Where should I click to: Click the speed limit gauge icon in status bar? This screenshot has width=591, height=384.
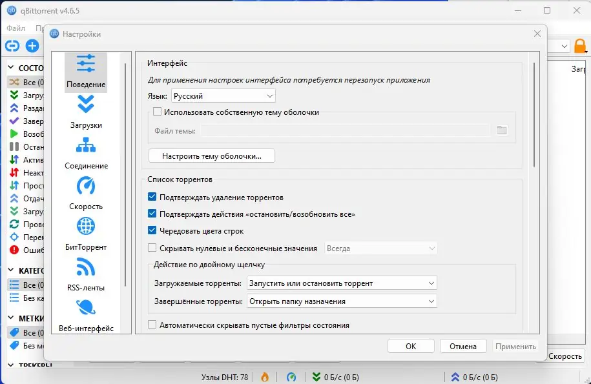[291, 377]
